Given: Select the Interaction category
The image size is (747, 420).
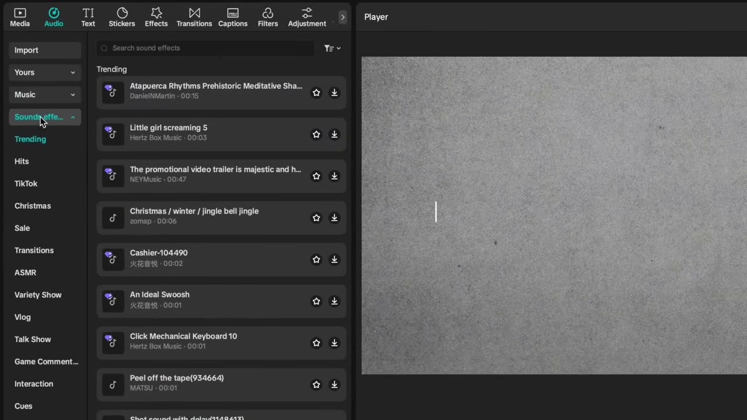Looking at the screenshot, I should pyautogui.click(x=34, y=384).
